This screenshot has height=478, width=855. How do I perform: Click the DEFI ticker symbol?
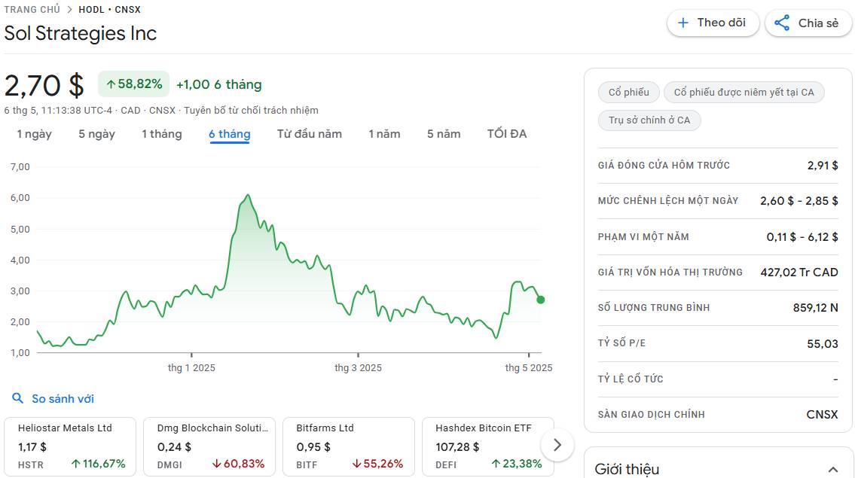(446, 465)
